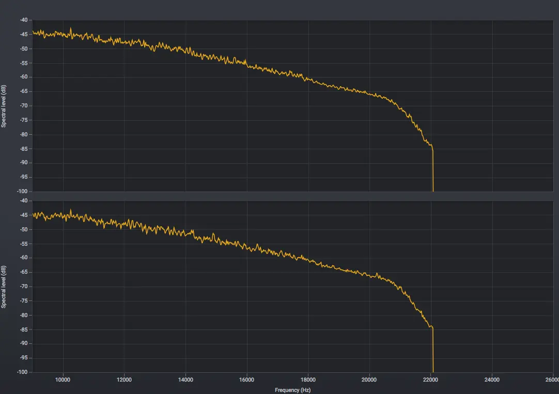Click the 22000 tick label on frequency axis

click(430, 380)
